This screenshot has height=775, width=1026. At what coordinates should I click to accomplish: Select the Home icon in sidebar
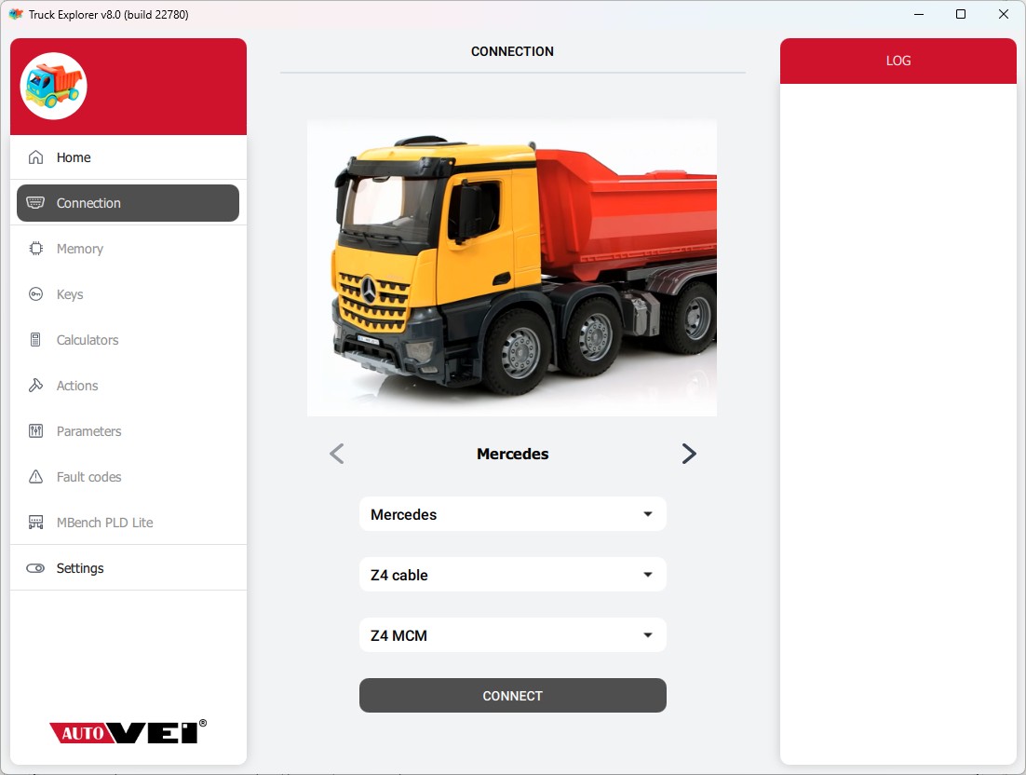(34, 156)
